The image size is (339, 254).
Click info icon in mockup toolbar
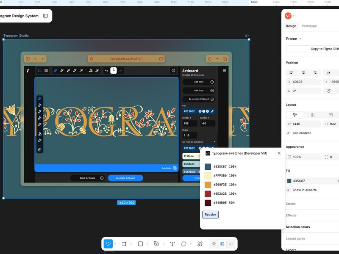pyautogui.click(x=173, y=71)
